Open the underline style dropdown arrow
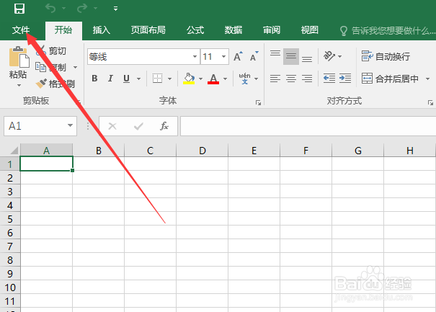 coord(139,79)
